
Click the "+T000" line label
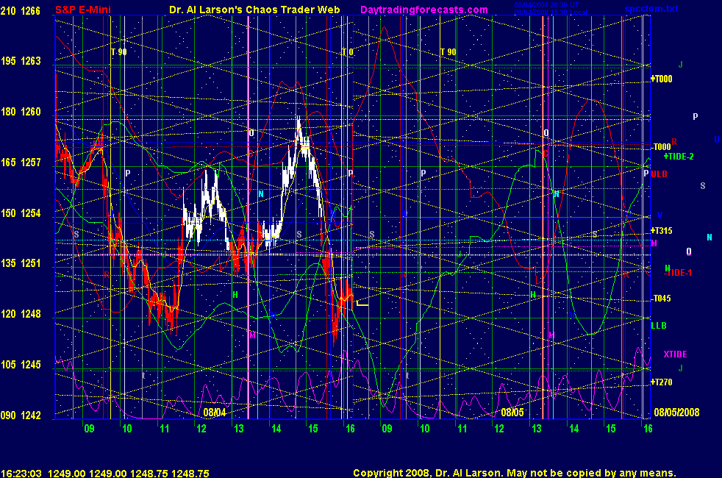click(661, 79)
